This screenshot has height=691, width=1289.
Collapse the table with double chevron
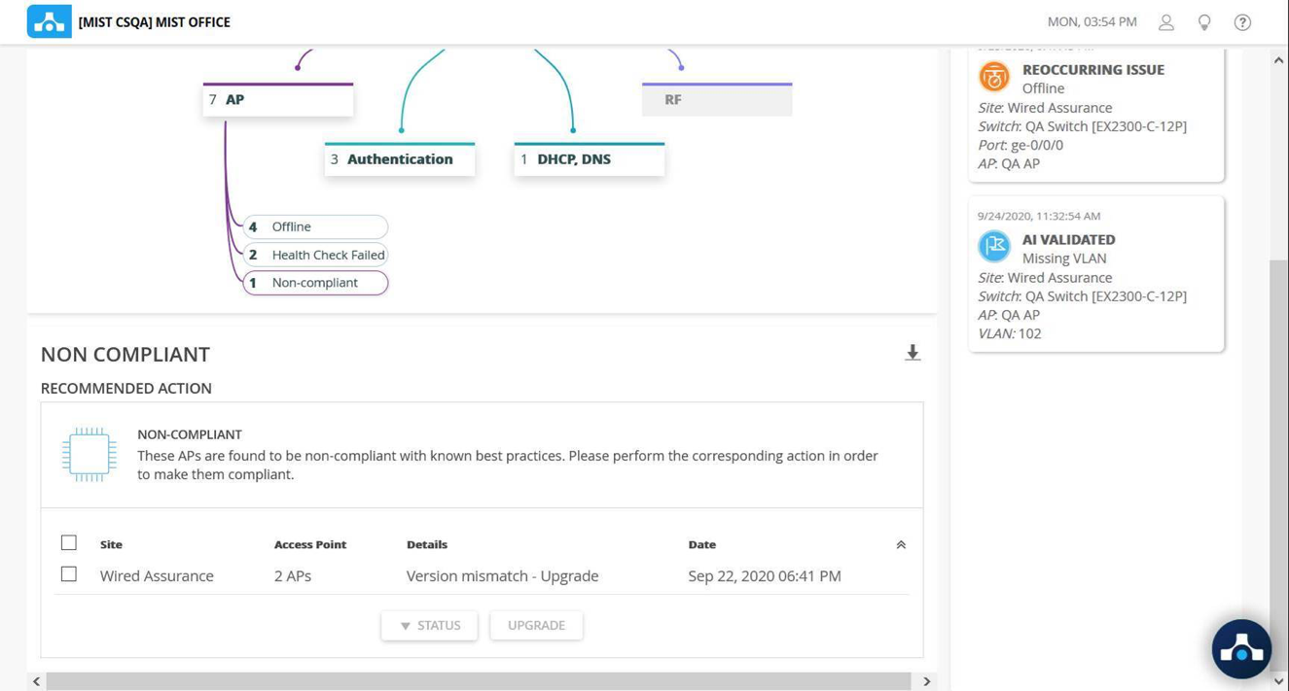(901, 545)
